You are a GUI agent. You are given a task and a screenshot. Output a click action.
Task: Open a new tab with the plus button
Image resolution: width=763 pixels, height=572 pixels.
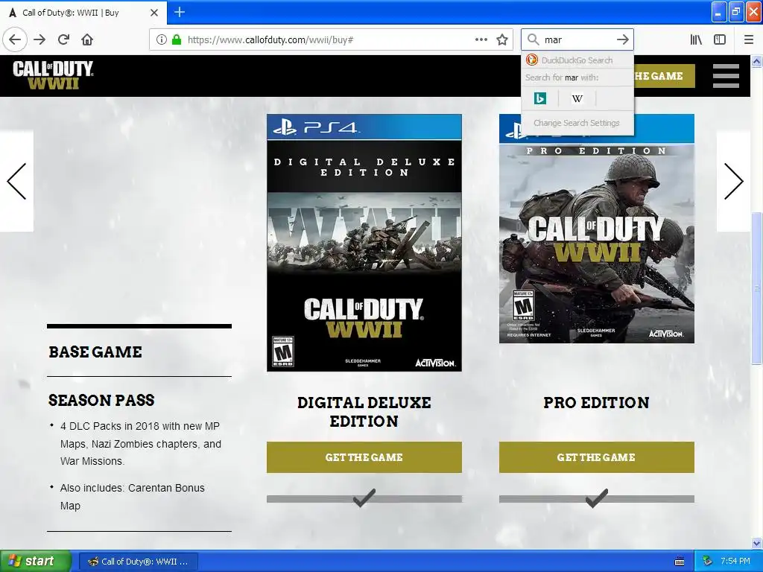pyautogui.click(x=180, y=12)
